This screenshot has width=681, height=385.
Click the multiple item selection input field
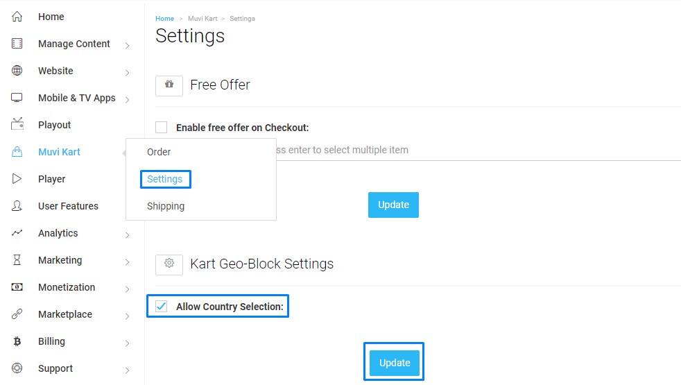click(x=478, y=150)
